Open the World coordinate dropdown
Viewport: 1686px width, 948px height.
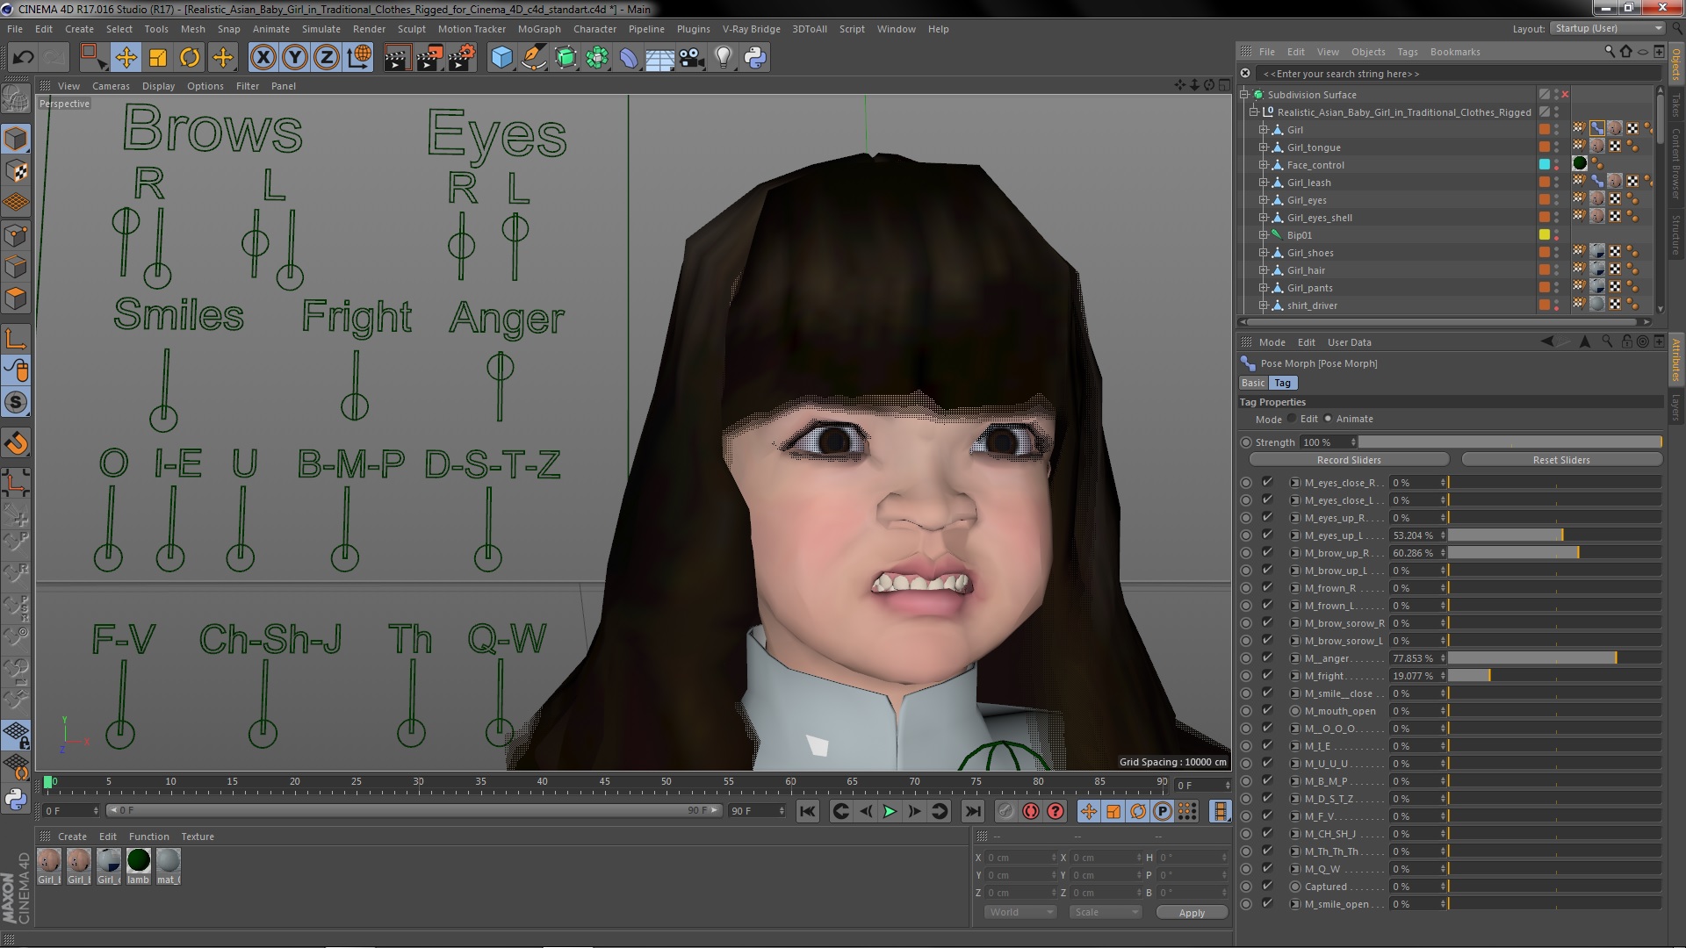[x=1020, y=913]
